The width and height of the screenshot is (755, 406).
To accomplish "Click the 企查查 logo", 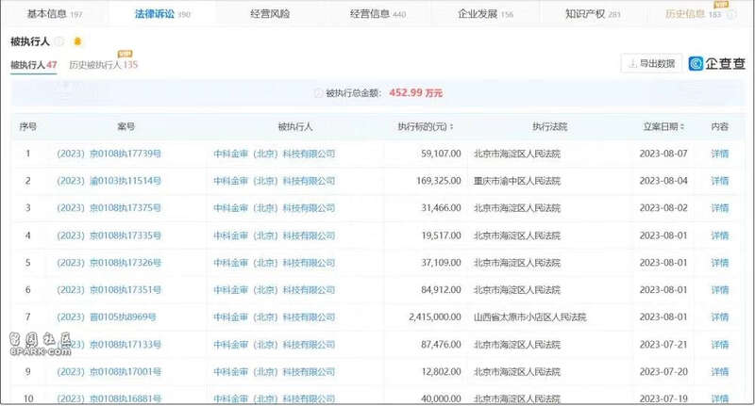I will 717,63.
